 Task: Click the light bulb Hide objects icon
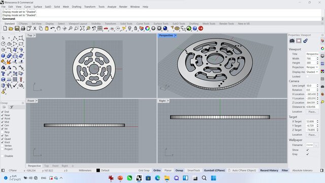129,28
